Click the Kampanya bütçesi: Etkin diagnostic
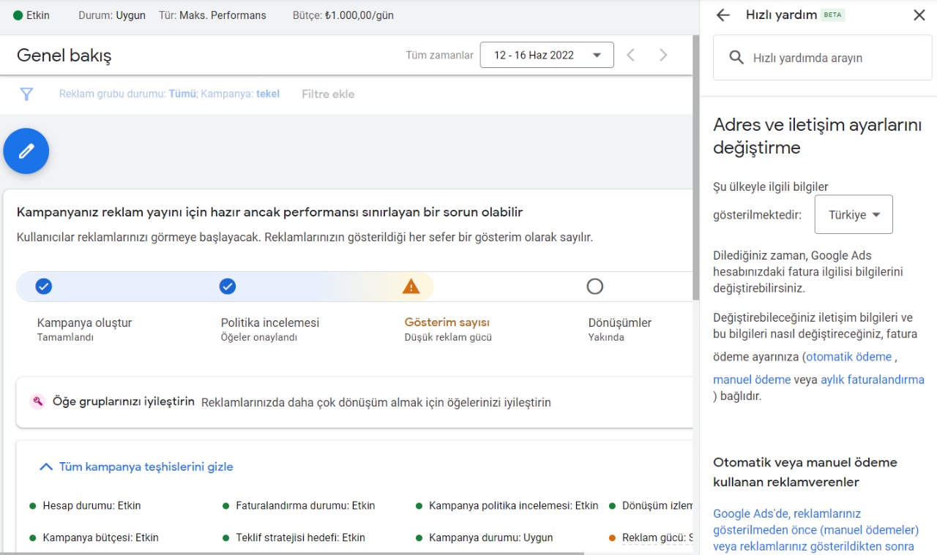Viewport: 937px width, 555px height. pos(100,537)
